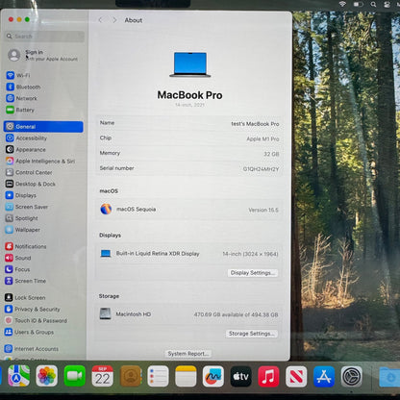Open Photos app in the Dock
This screenshot has height=400, width=400.
click(47, 376)
